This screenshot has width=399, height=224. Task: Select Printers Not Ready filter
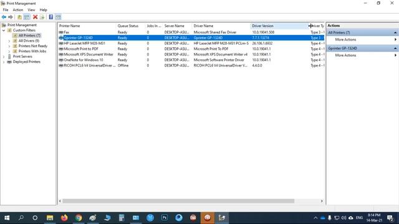(x=33, y=46)
